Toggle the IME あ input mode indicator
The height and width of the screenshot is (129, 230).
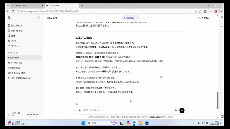pos(199,123)
